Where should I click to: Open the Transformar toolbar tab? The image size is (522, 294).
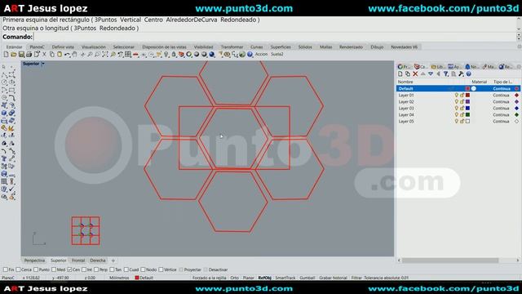pyautogui.click(x=232, y=47)
